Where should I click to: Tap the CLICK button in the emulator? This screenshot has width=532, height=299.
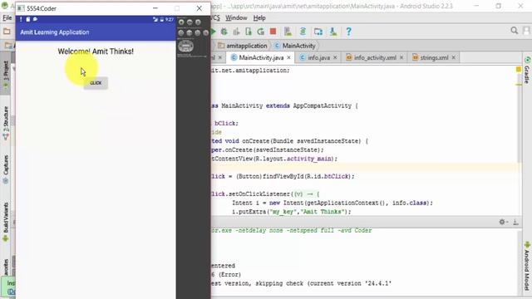(96, 83)
